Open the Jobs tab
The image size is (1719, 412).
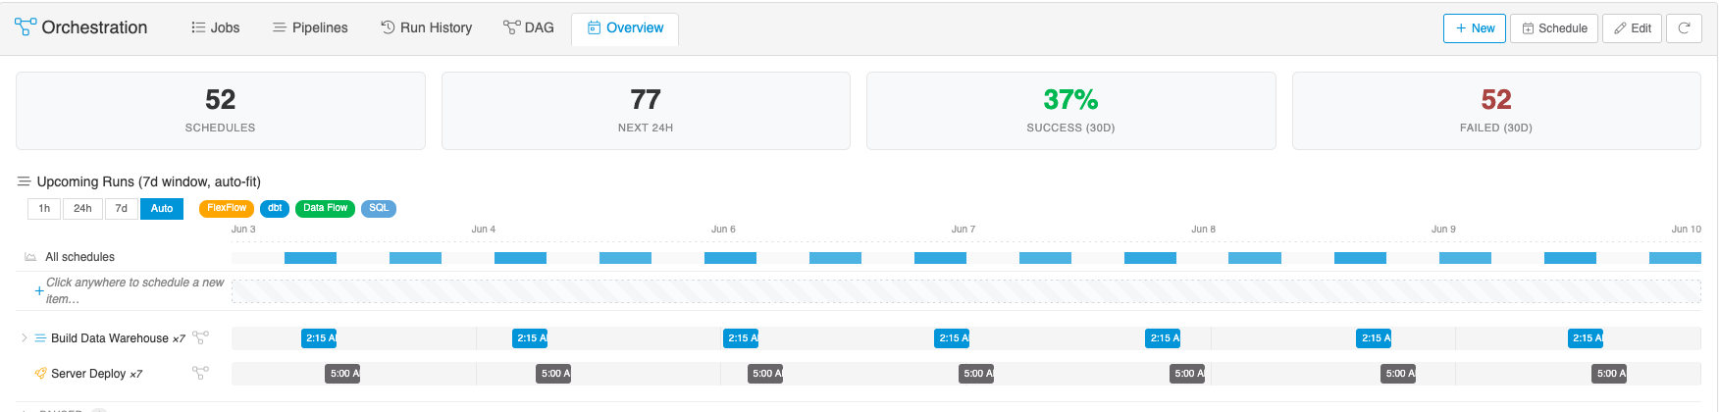tap(215, 27)
